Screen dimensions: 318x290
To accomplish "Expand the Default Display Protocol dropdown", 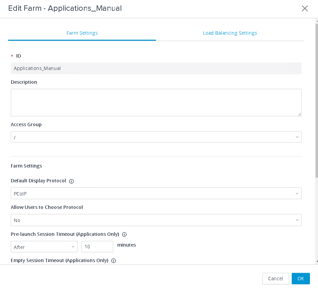I will 156,193.
